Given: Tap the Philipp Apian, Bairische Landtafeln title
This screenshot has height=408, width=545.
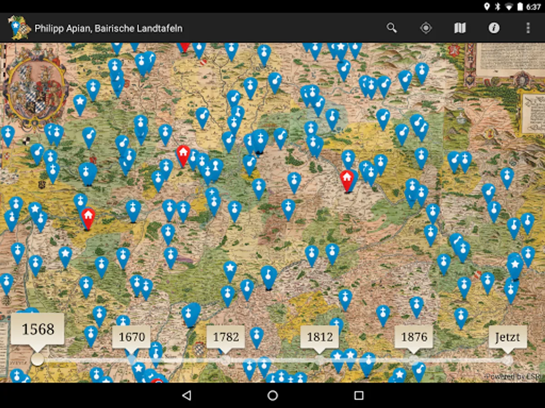Looking at the screenshot, I should pos(109,29).
